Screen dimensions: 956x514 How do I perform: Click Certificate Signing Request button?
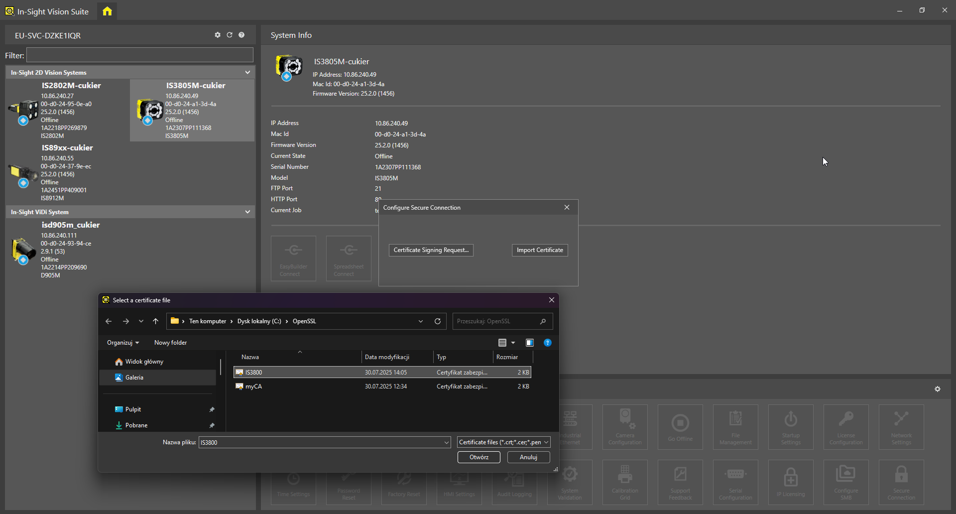pos(431,250)
